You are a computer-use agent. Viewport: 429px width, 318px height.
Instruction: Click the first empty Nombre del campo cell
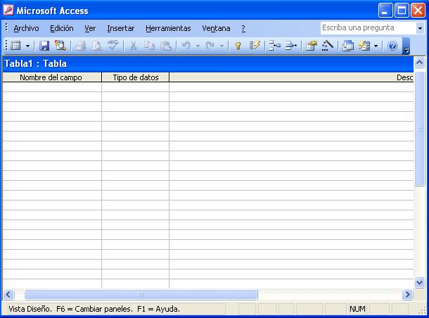(x=52, y=87)
